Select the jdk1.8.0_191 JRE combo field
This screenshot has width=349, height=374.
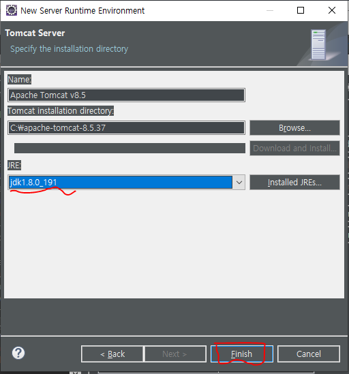pyautogui.click(x=126, y=183)
